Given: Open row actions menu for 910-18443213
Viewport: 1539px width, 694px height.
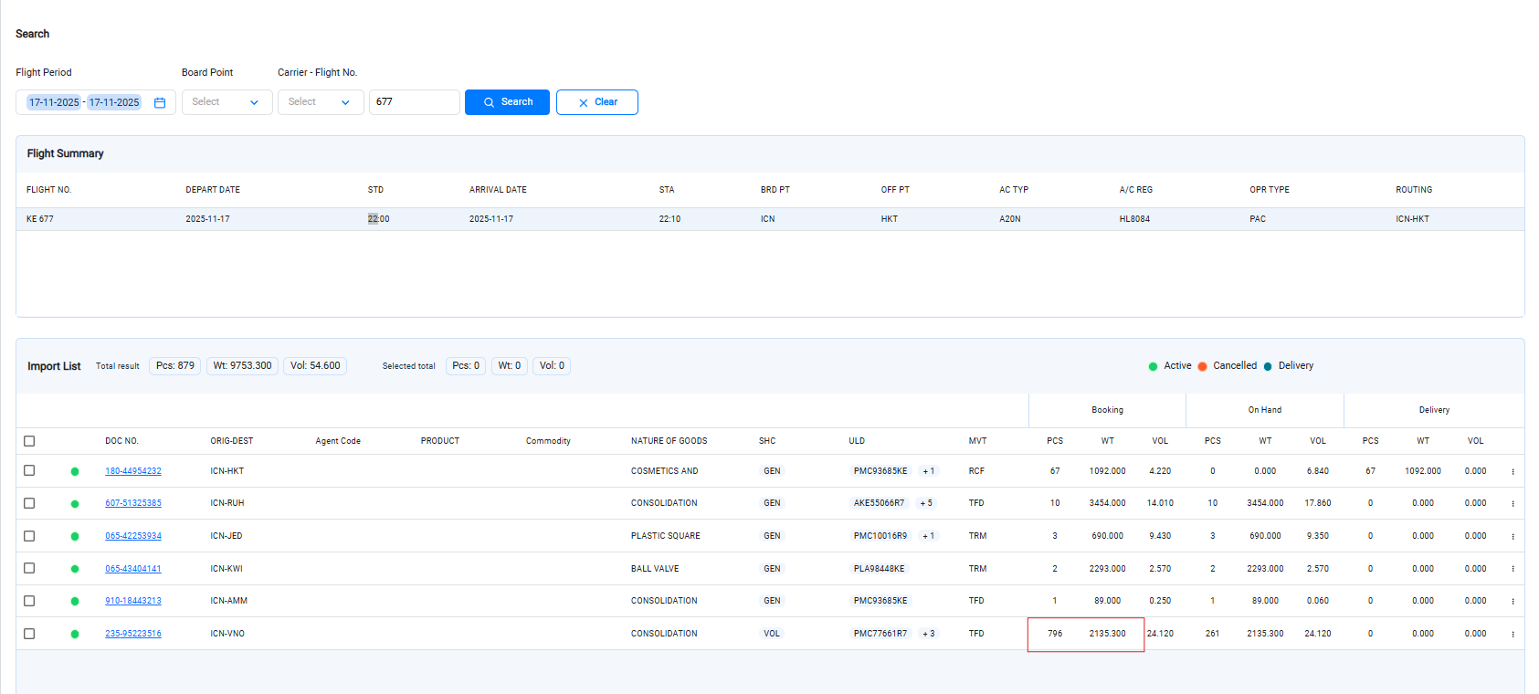Looking at the screenshot, I should tap(1513, 602).
